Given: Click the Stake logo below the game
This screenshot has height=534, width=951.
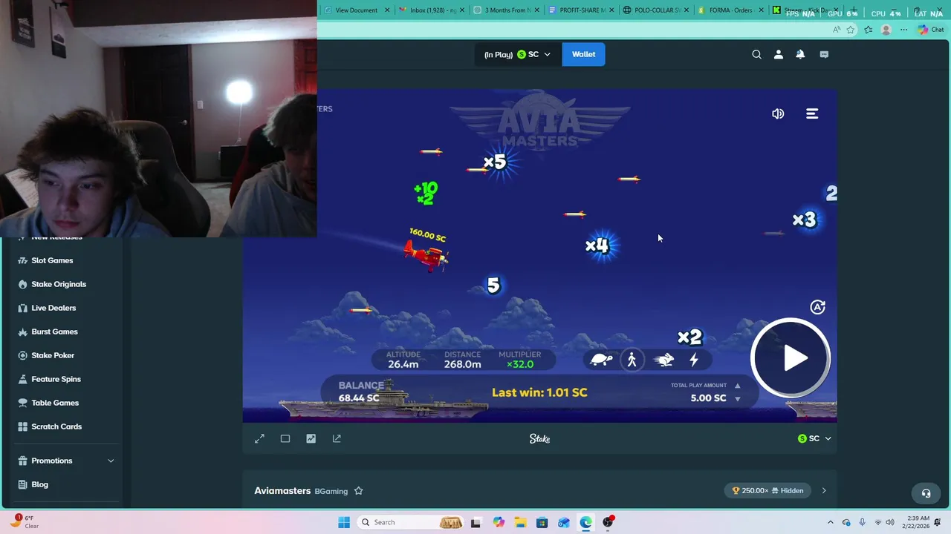Looking at the screenshot, I should coord(539,439).
